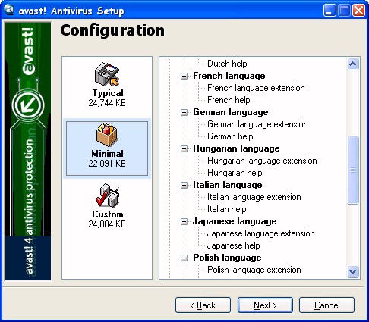Collapse the Italian language node
The height and width of the screenshot is (322, 369).
(184, 185)
